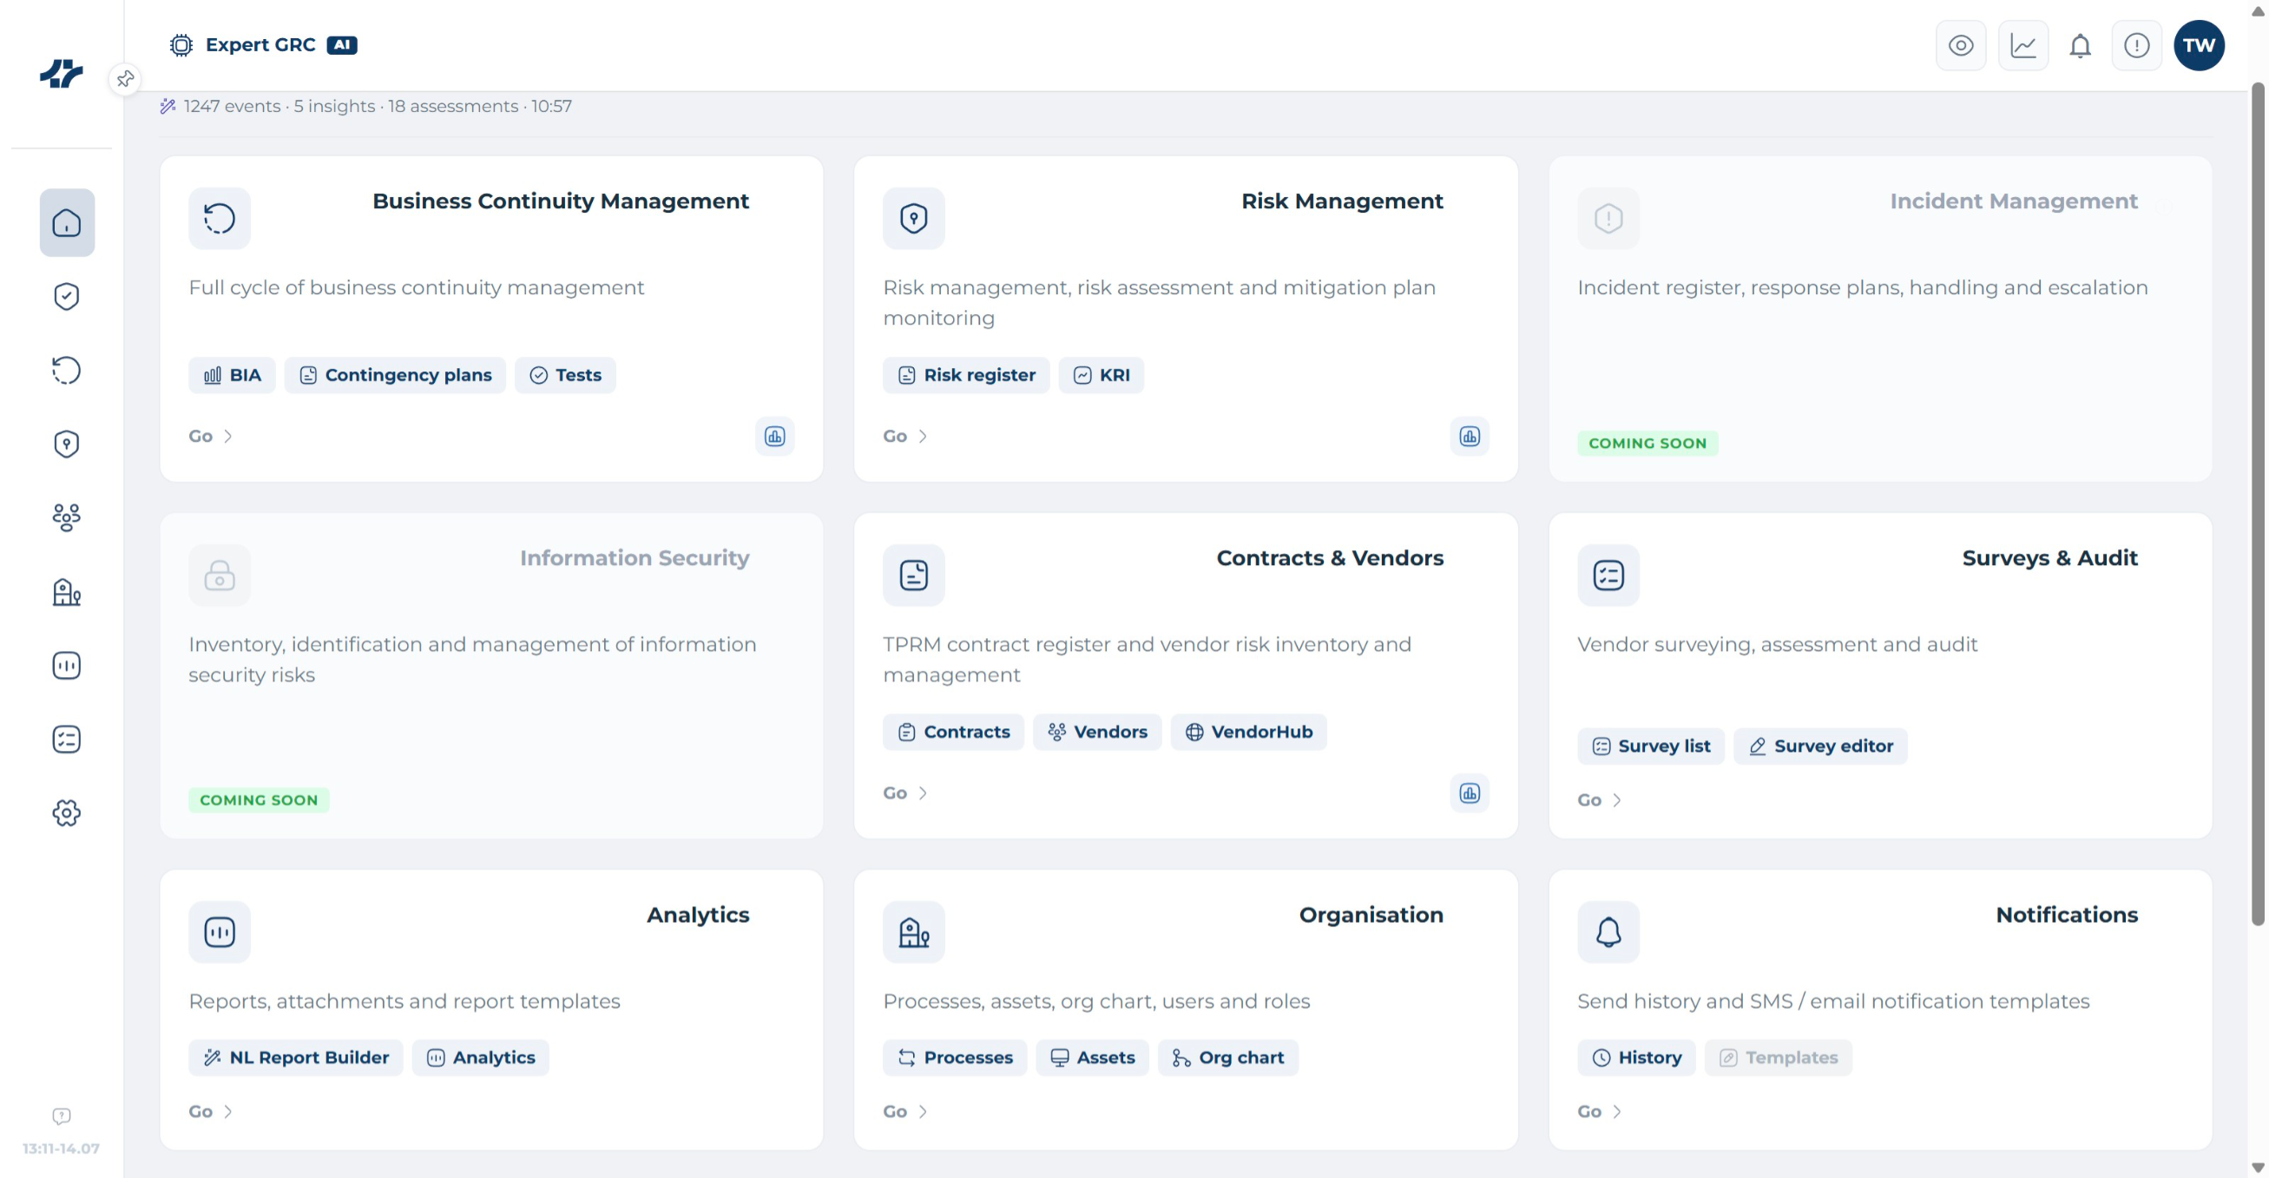Click Go on Analytics card
Viewport: 2269px width, 1178px height.
tap(211, 1112)
